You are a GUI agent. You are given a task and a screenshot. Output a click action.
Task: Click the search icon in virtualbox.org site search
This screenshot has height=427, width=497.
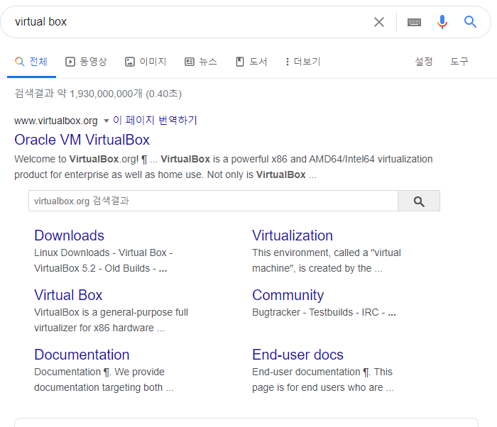pos(419,201)
